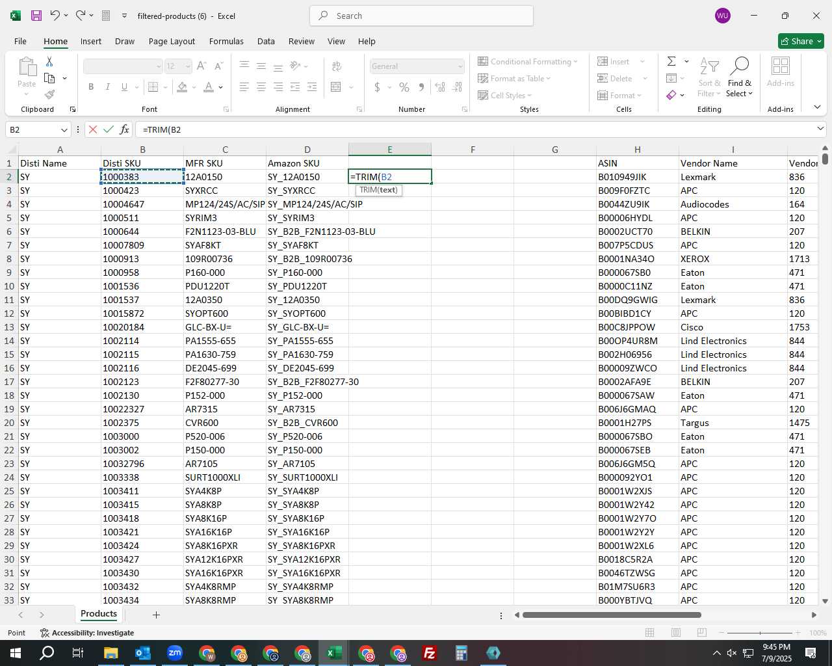Toggle Underline formatting
This screenshot has width=832, height=666.
[x=124, y=87]
